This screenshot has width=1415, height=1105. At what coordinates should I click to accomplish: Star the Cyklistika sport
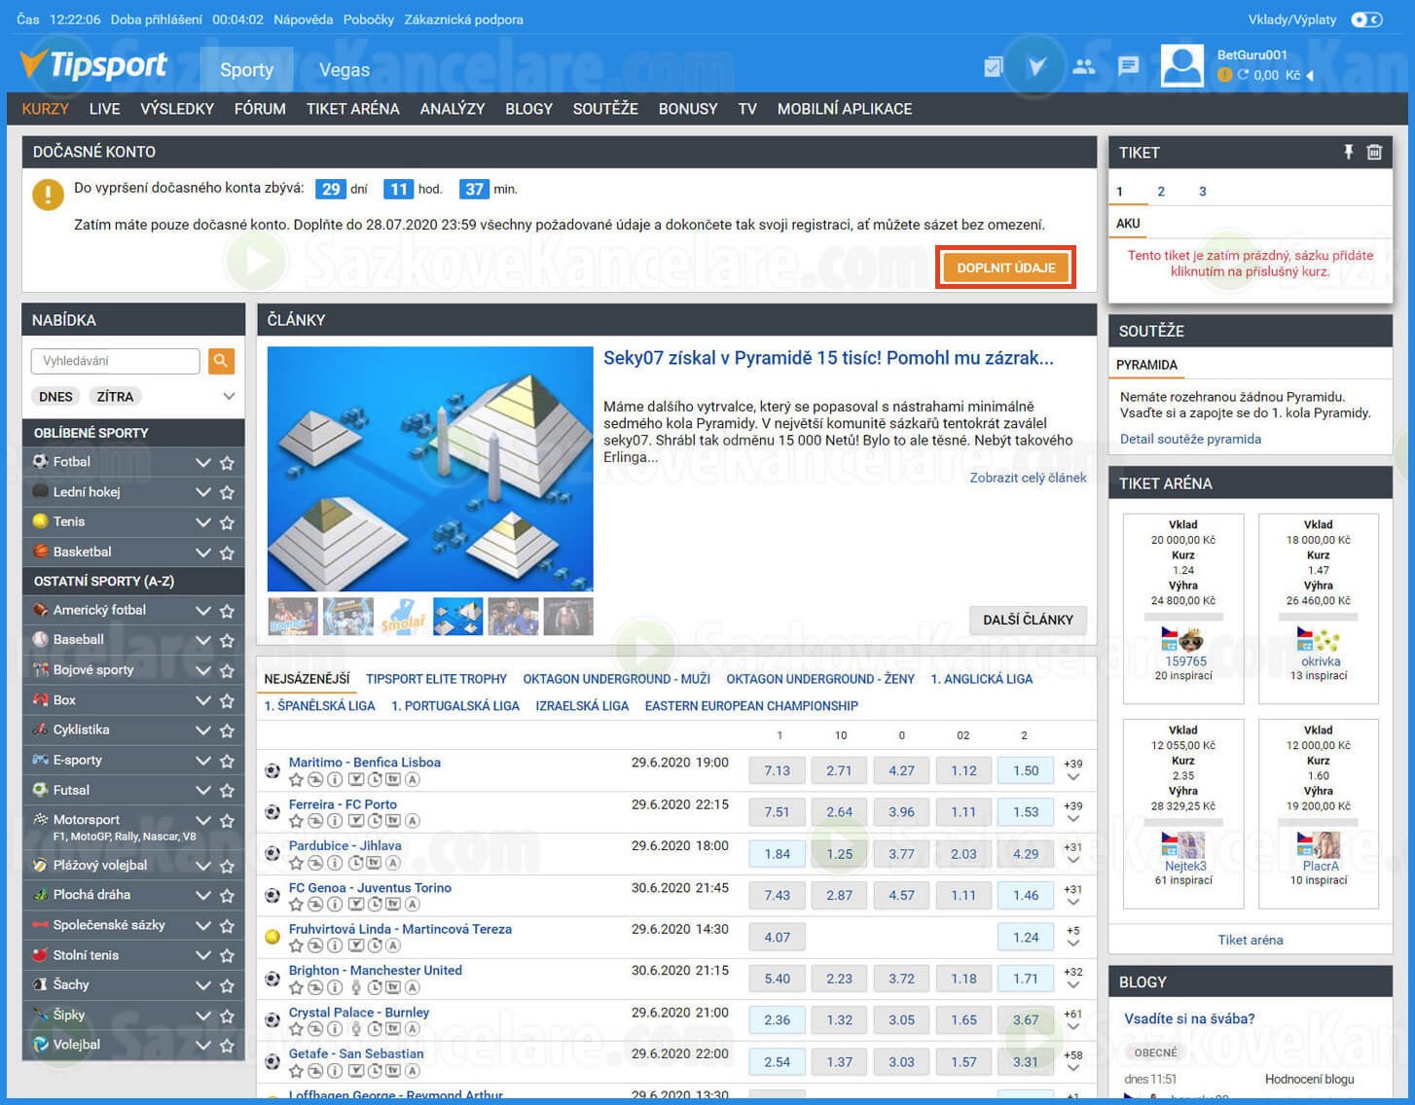pyautogui.click(x=227, y=731)
